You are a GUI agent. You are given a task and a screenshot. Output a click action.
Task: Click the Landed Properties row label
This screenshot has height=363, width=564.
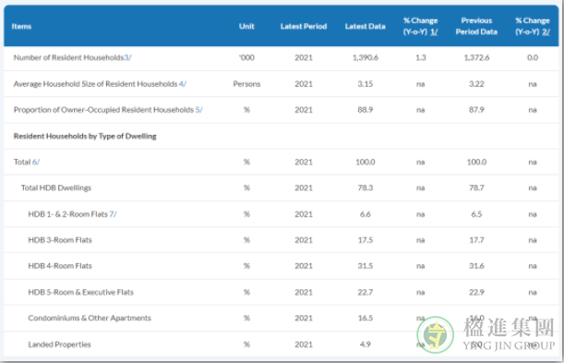click(x=59, y=345)
